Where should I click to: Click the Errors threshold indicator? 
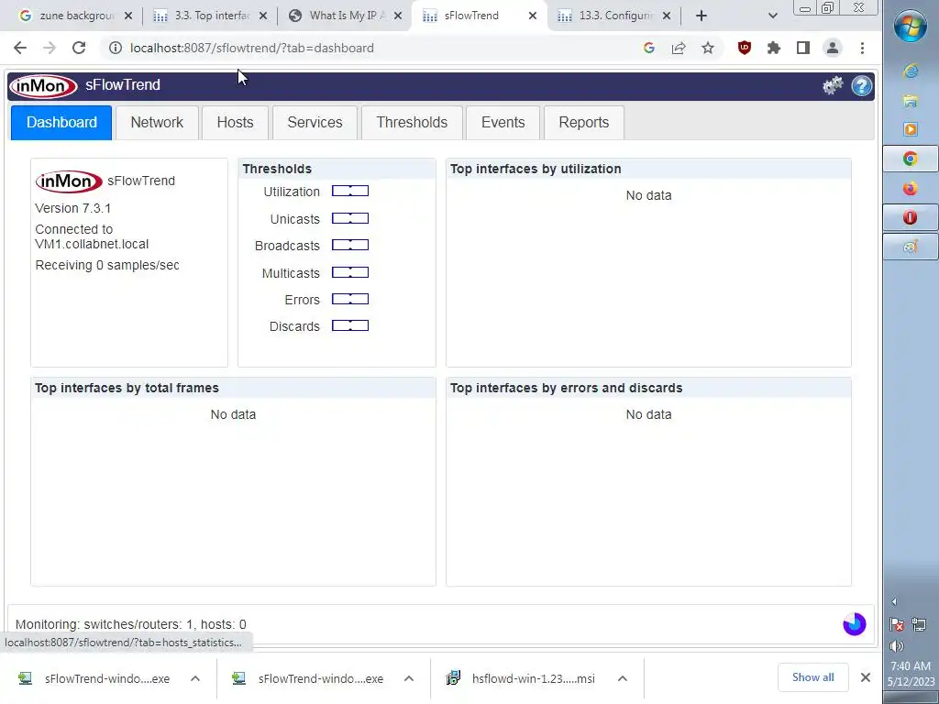[x=350, y=300]
